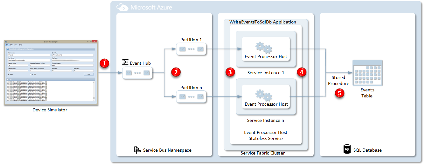Click the gears icon in Service Instance n
This screenshot has width=425, height=165.
coord(264,96)
